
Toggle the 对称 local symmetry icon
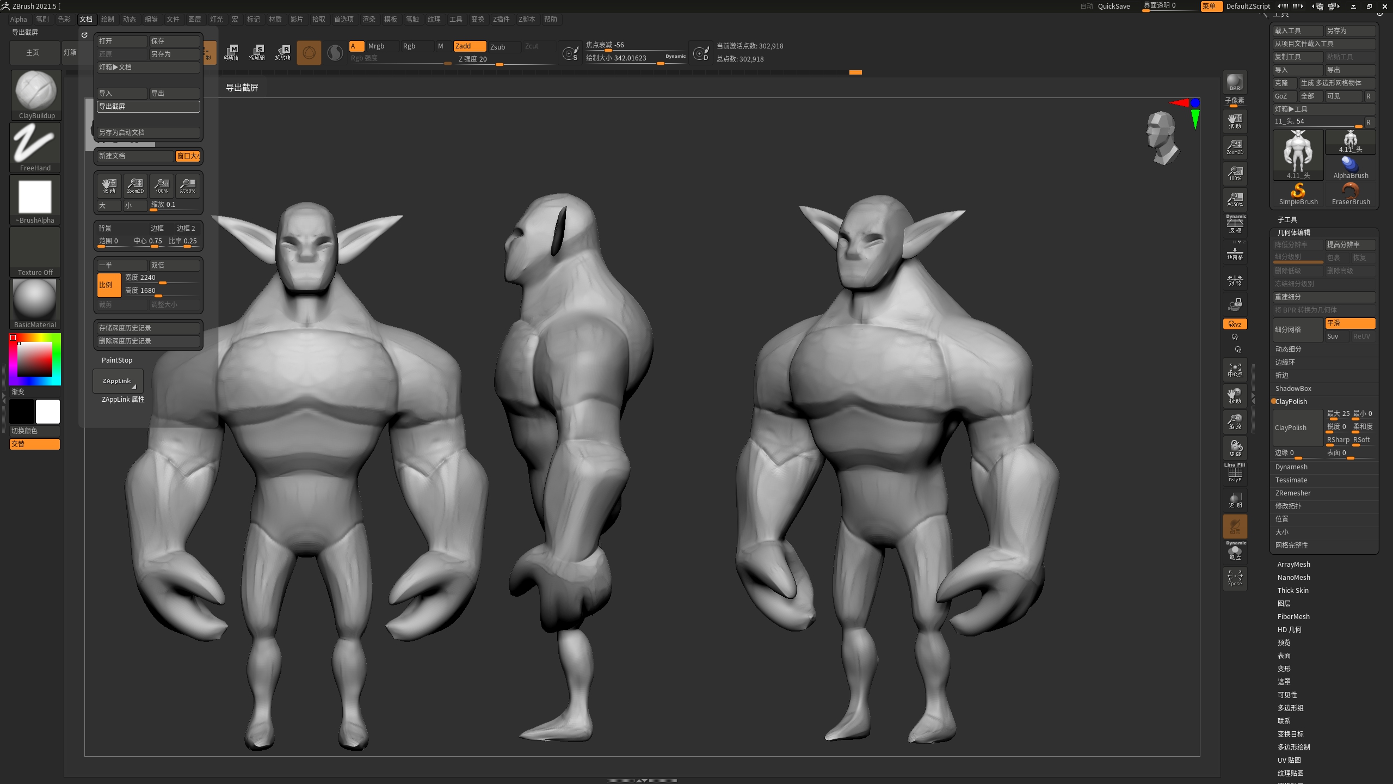(x=1235, y=279)
